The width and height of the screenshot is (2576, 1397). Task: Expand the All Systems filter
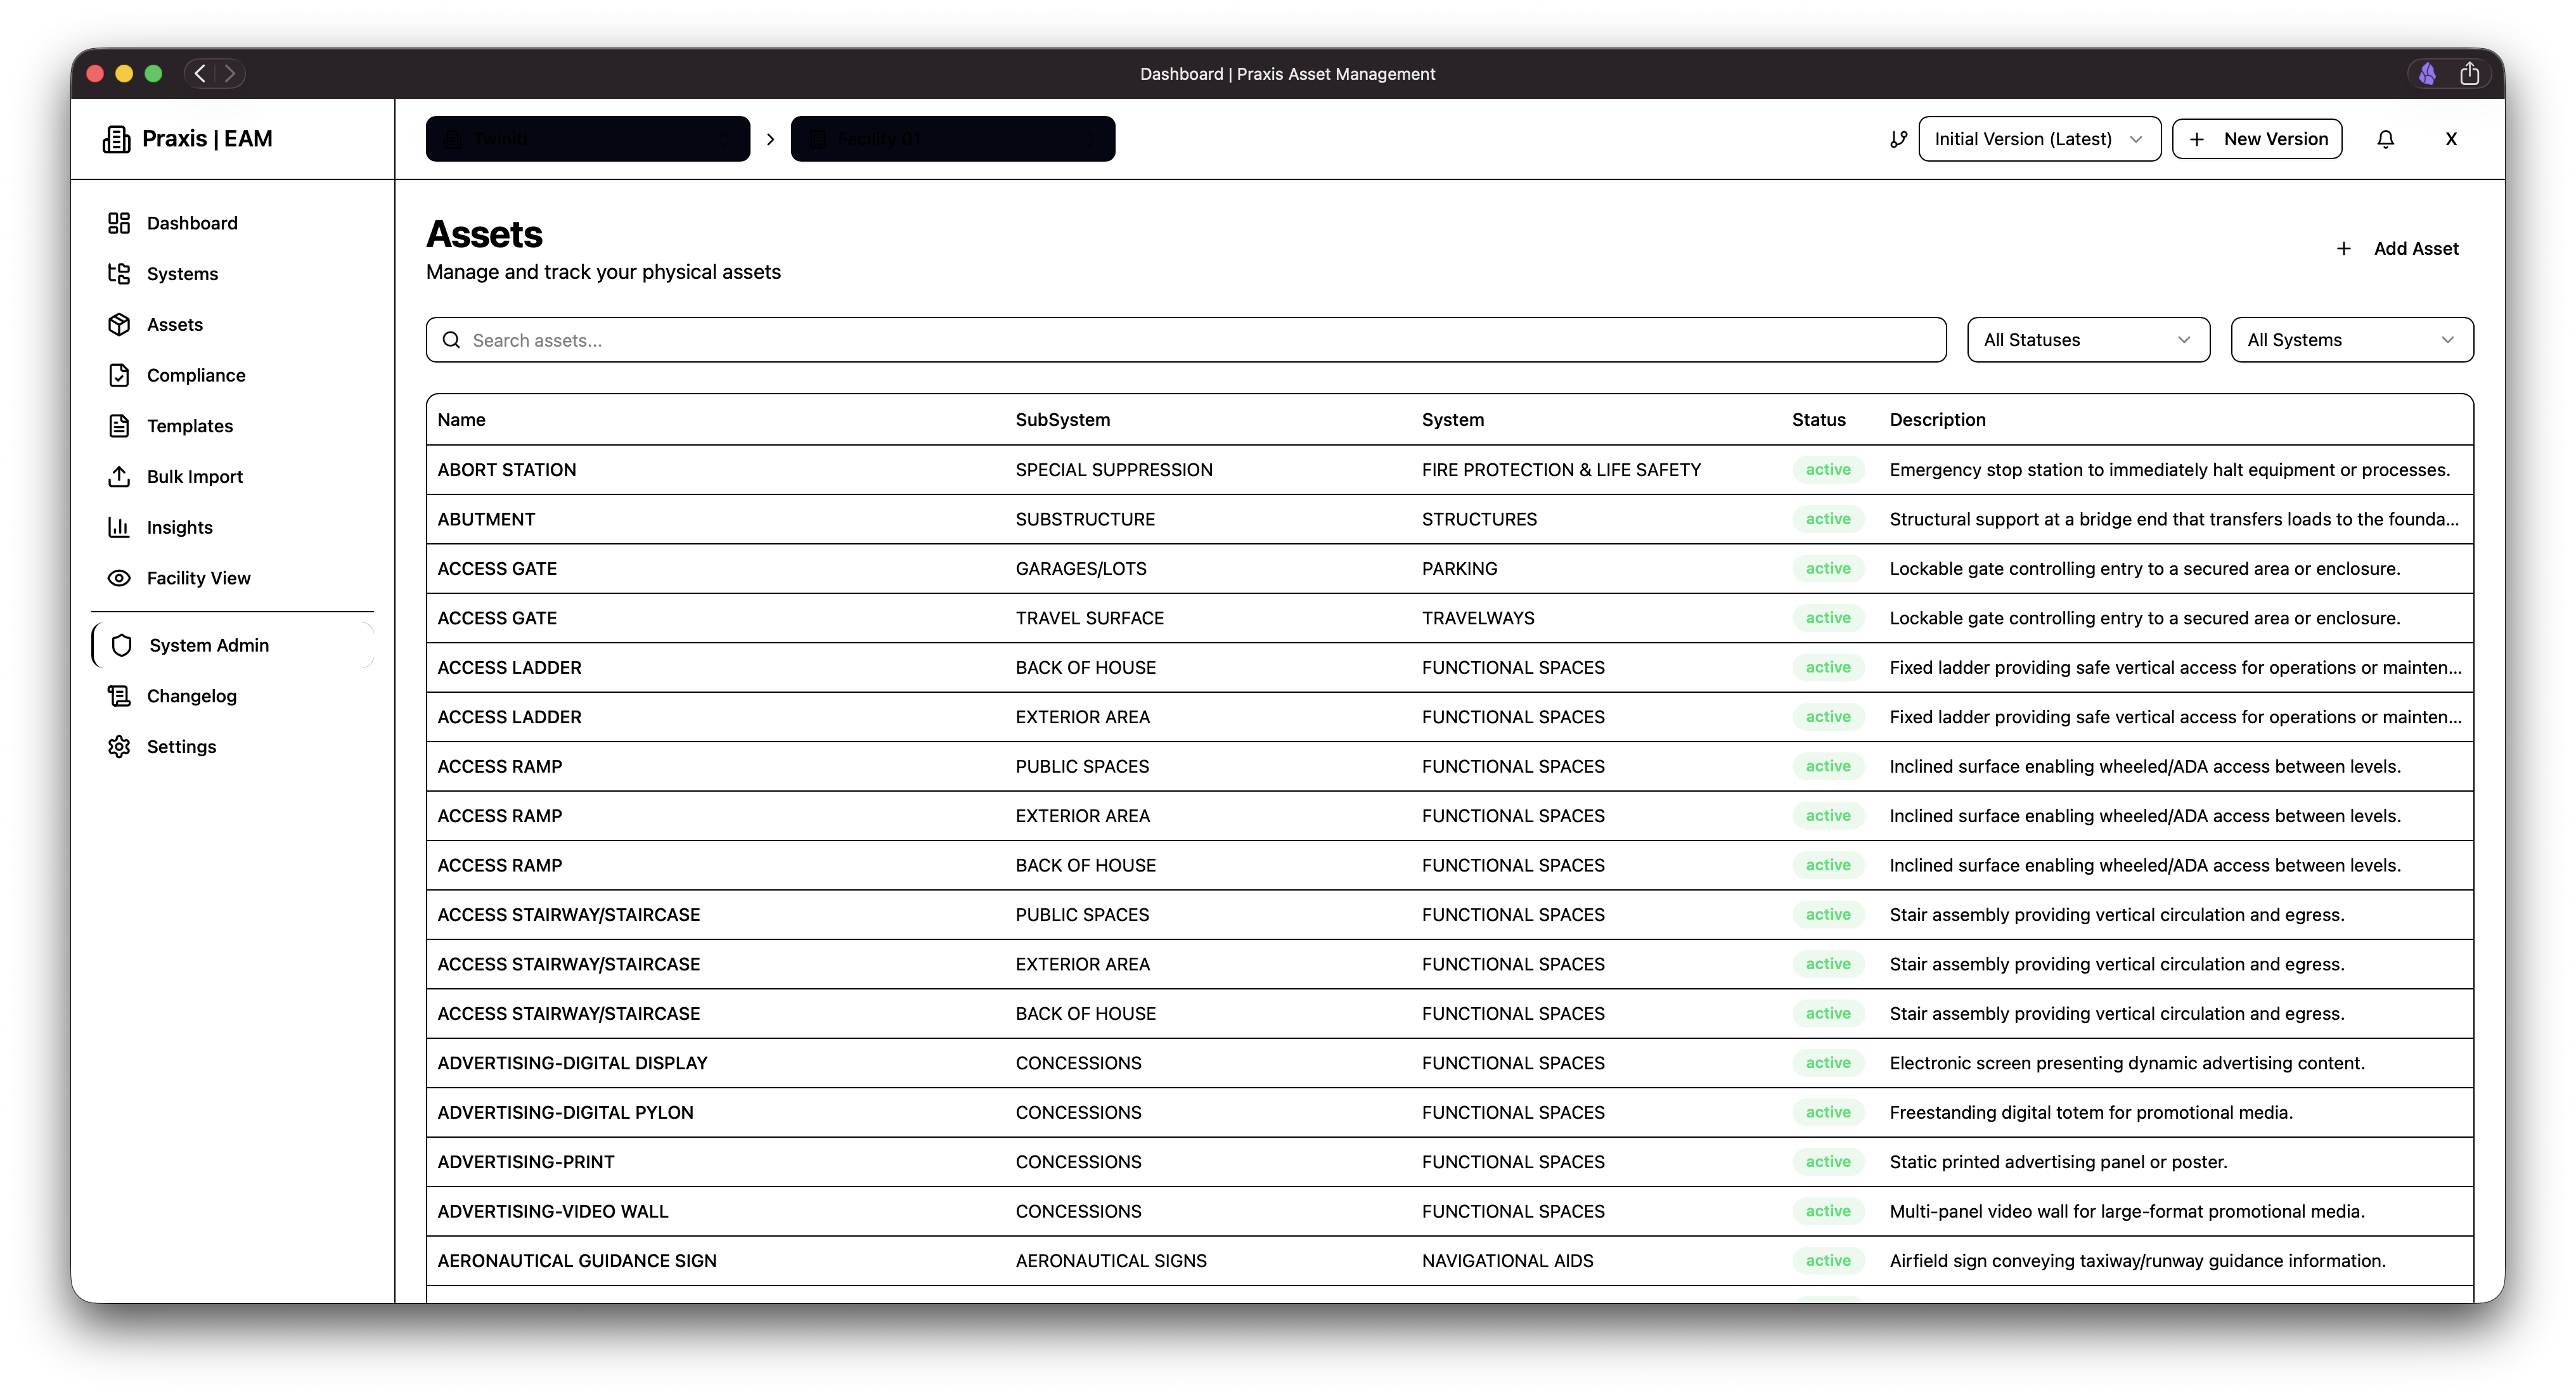pyautogui.click(x=2351, y=340)
